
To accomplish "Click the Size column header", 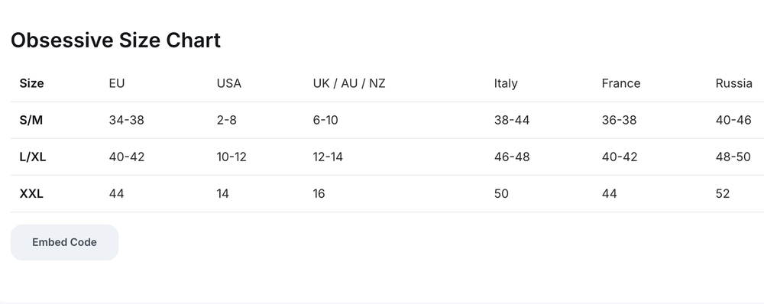I will click(31, 83).
